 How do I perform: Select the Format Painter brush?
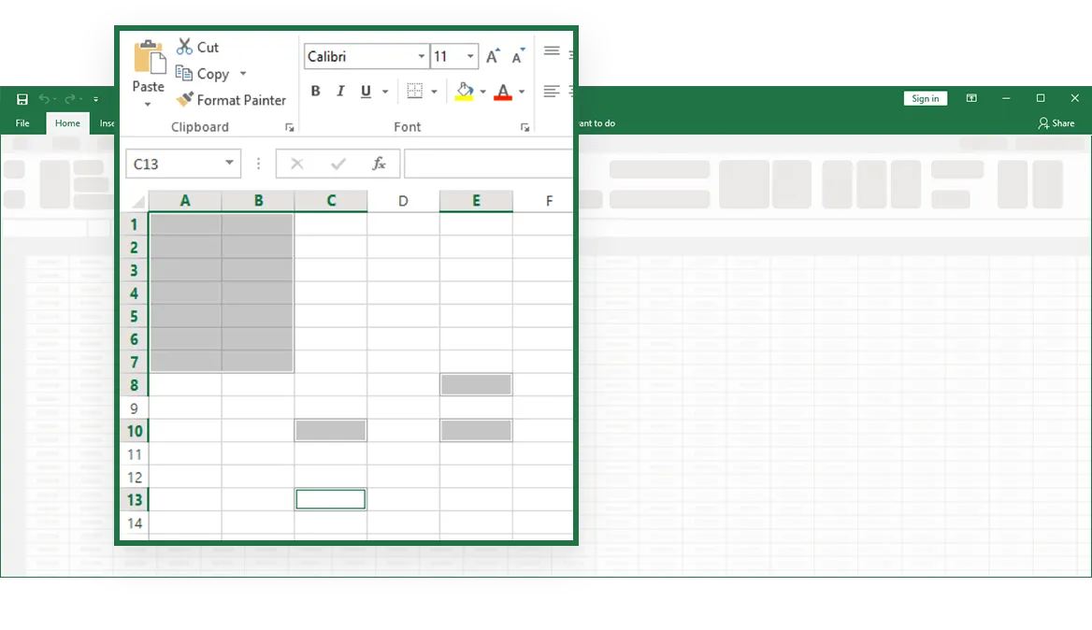click(185, 100)
